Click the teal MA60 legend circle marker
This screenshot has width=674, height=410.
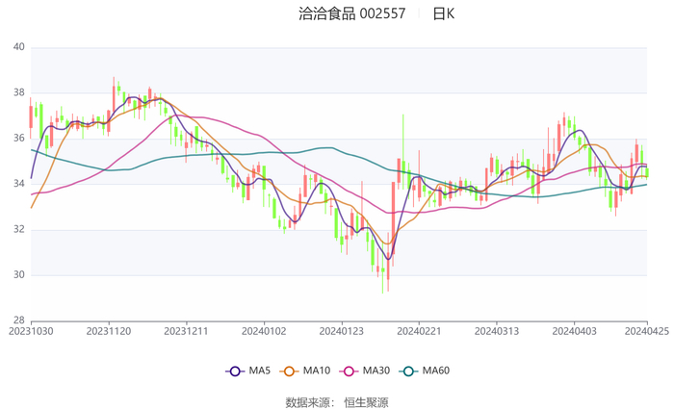[x=407, y=372]
